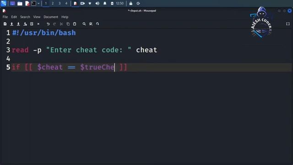Click the battery power manager icon

pos(112,3)
